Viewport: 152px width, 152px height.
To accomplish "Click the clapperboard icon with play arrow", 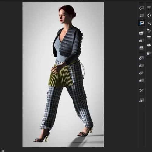I will point(142,16).
